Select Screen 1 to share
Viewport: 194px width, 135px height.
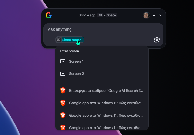102,61
